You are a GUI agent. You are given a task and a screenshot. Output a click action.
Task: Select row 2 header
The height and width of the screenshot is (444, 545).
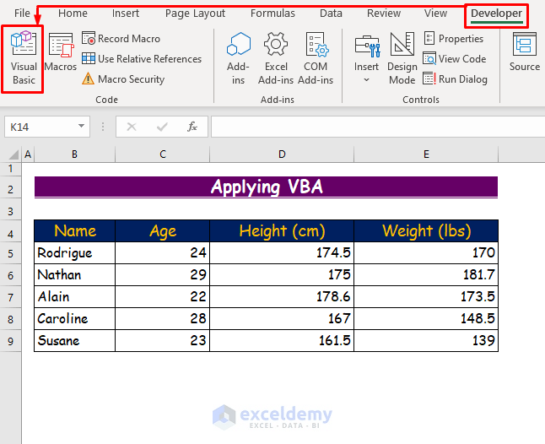(10, 189)
